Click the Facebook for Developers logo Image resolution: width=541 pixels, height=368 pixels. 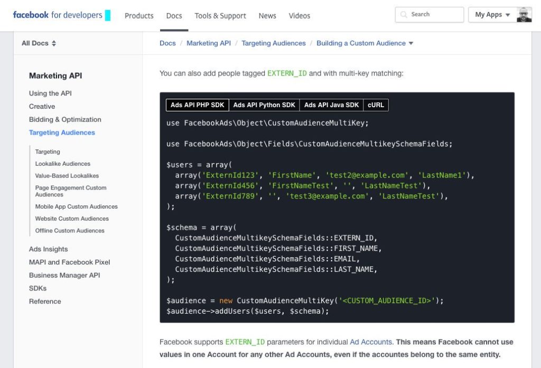pyautogui.click(x=61, y=15)
